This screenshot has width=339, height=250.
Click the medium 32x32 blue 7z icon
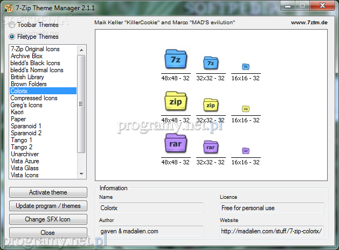pyautogui.click(x=210, y=64)
